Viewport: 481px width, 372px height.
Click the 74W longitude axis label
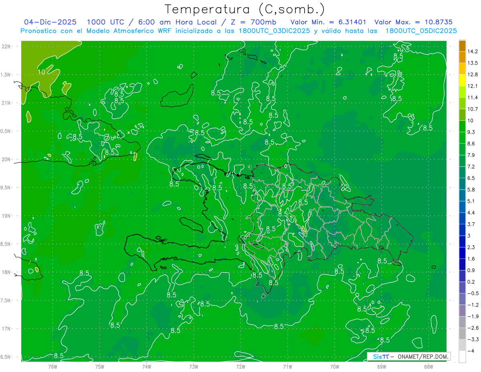pyautogui.click(x=147, y=366)
